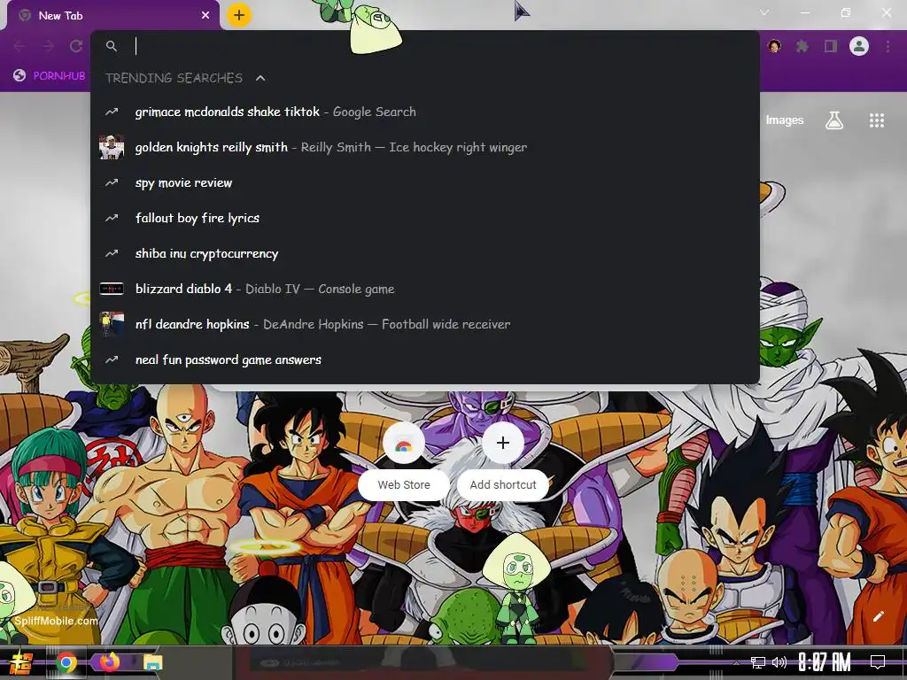The image size is (907, 680).
Task: Open the Extensions puzzle piece menu
Action: (802, 46)
